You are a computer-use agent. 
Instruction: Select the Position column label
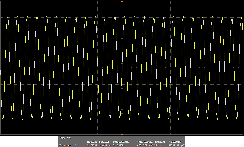tap(121, 142)
